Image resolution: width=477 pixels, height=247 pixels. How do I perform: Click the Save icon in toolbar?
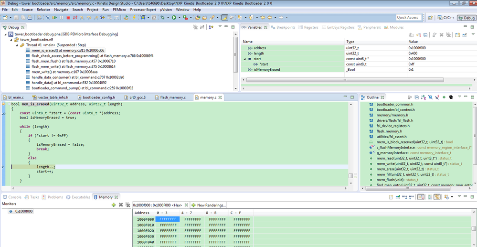16,17
